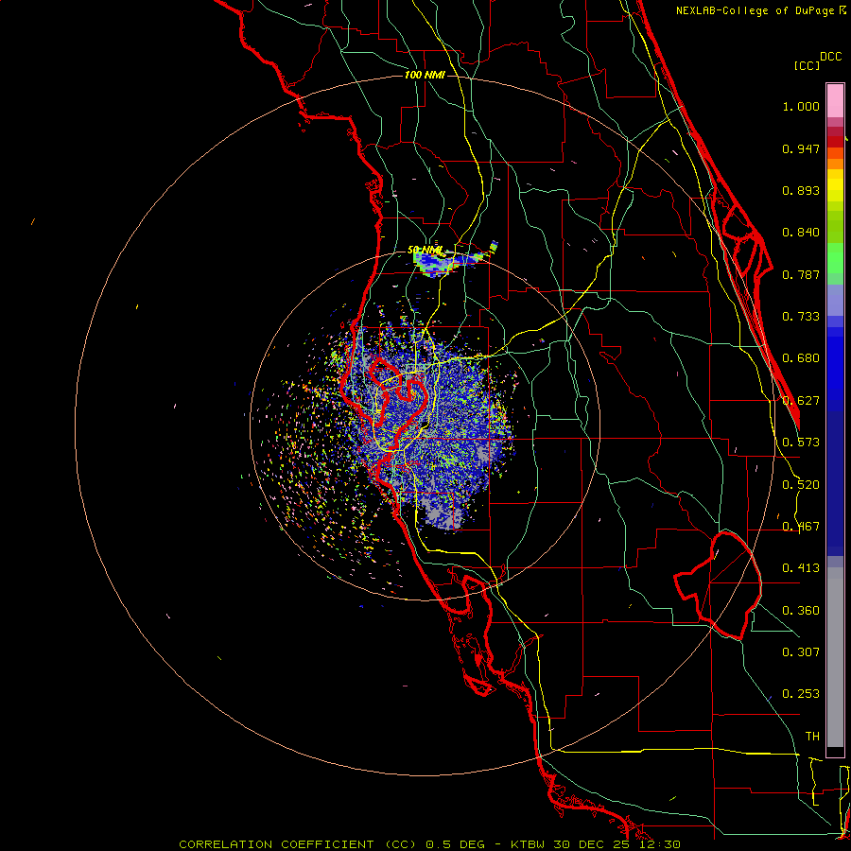
Task: Click the 0.307 color scale value
Action: click(801, 651)
